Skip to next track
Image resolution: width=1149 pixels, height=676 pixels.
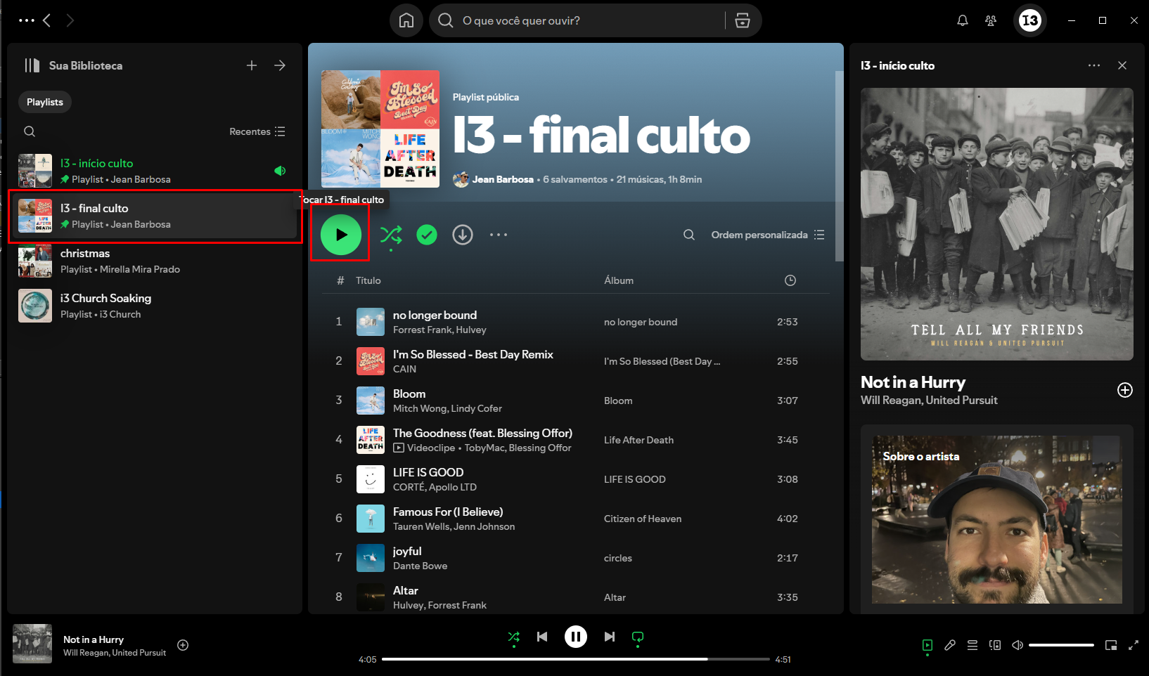[610, 637]
